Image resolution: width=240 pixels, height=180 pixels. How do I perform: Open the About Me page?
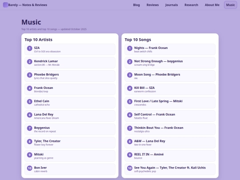click(212, 5)
